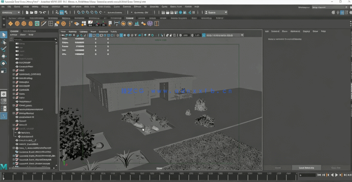This screenshot has height=182, width=352.
Task: Click the Select button in Attribute Editor
Action: (278, 168)
